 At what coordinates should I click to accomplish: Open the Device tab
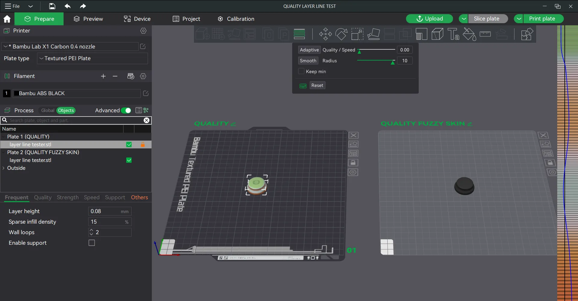[x=137, y=19]
